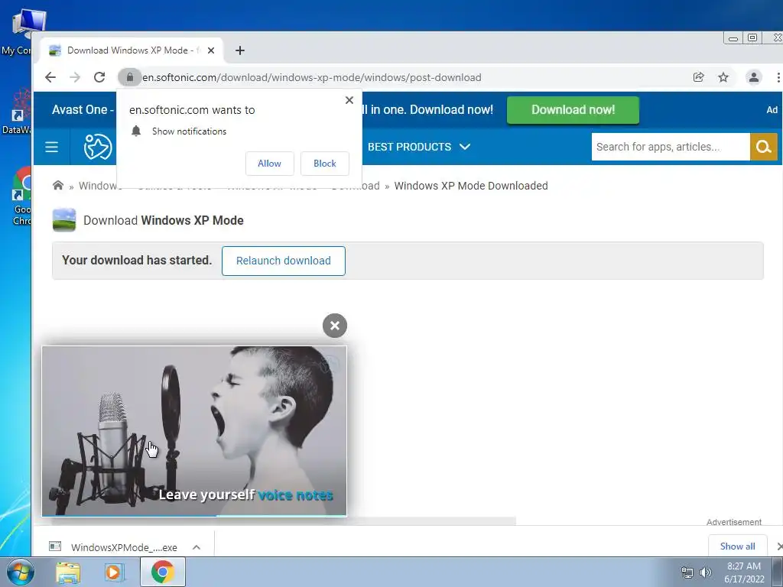Open the Windows breadcrumb link
The height and width of the screenshot is (587, 783).
[99, 186]
